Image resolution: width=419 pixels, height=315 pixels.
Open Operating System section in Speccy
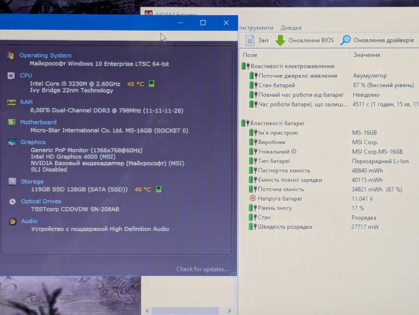click(x=46, y=55)
